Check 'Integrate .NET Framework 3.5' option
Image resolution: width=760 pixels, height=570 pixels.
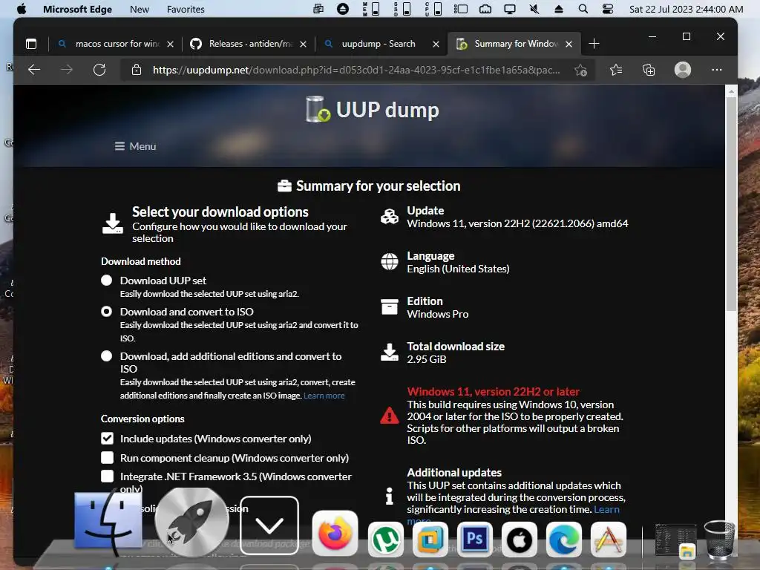pos(107,476)
